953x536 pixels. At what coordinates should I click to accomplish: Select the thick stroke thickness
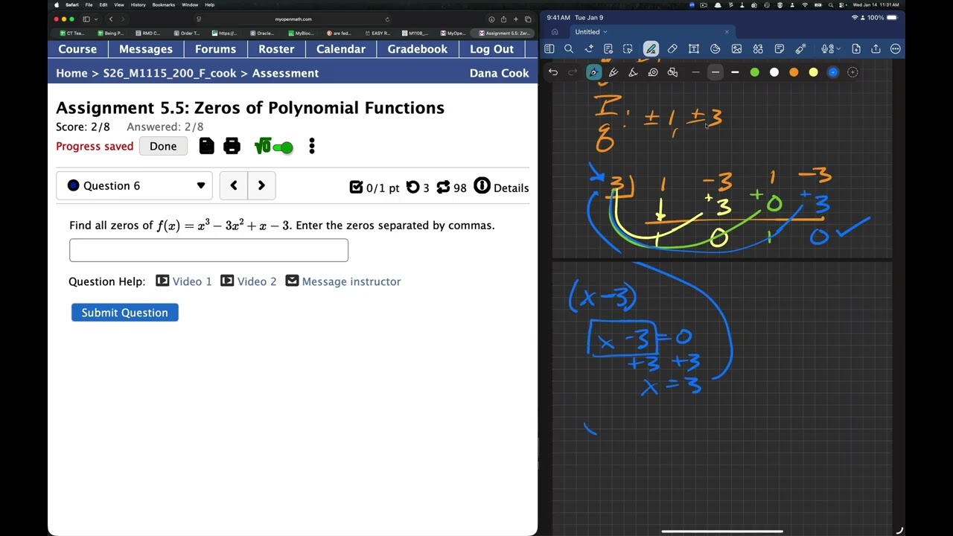(735, 72)
